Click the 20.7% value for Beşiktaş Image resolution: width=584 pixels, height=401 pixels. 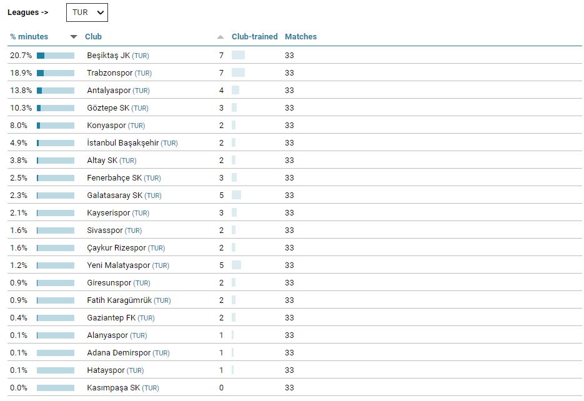click(x=21, y=56)
